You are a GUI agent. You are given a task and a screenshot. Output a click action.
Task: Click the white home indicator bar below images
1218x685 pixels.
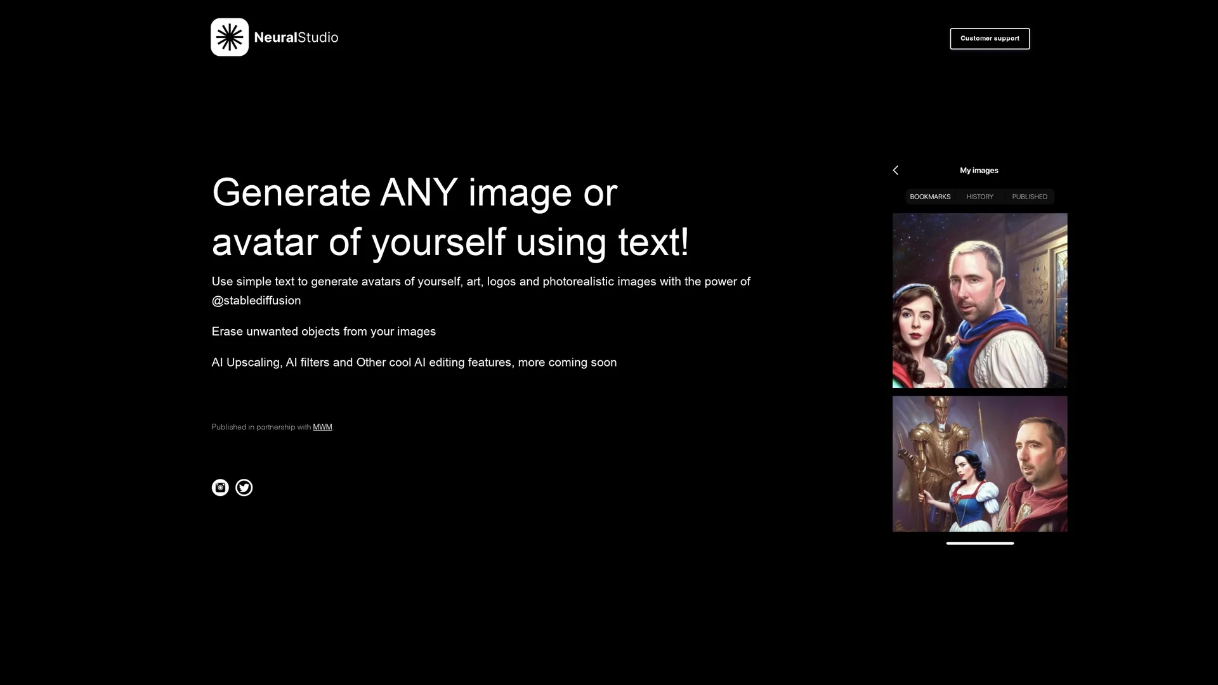point(979,543)
